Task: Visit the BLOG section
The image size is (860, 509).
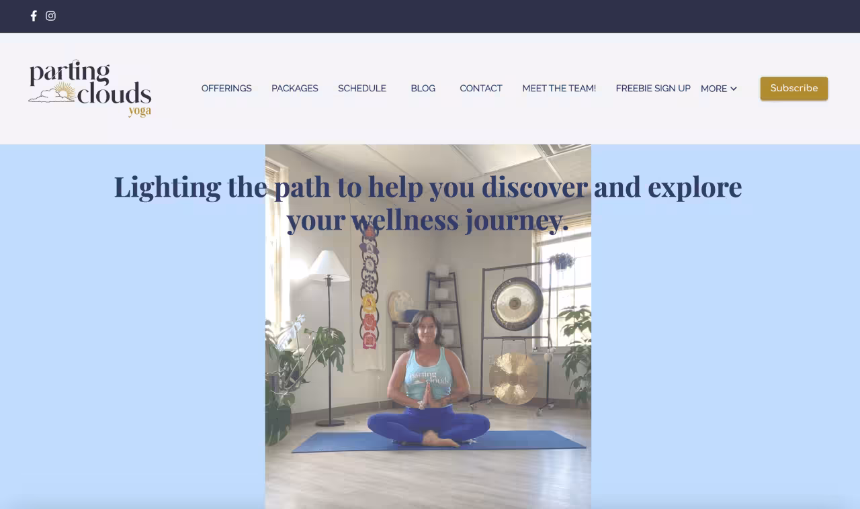Action: [x=423, y=89]
